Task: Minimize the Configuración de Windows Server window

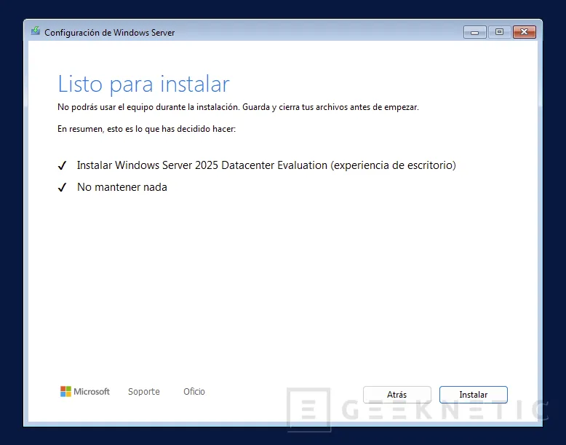Action: [x=474, y=32]
